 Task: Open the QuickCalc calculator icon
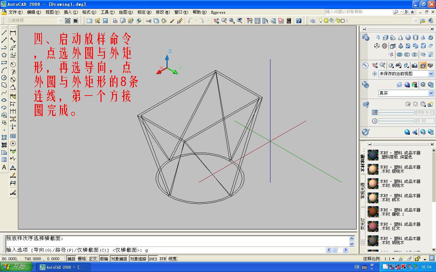tap(289, 21)
